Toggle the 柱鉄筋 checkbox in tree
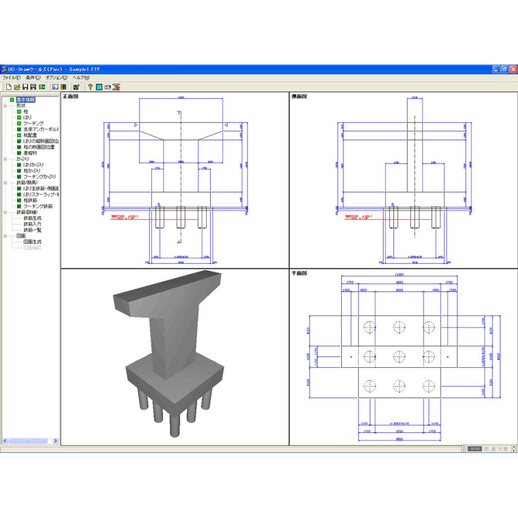 (x=19, y=200)
